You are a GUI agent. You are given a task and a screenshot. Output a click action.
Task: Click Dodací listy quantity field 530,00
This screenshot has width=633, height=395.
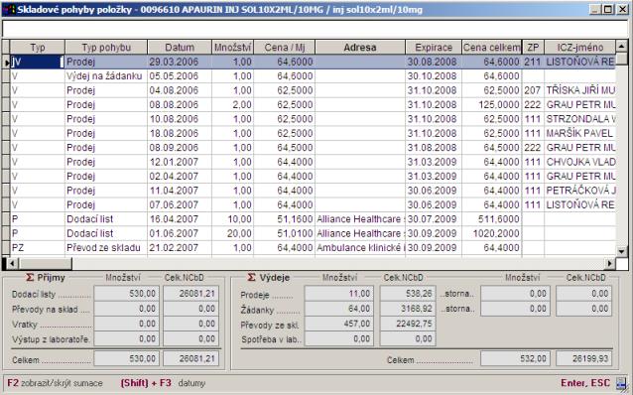point(127,293)
